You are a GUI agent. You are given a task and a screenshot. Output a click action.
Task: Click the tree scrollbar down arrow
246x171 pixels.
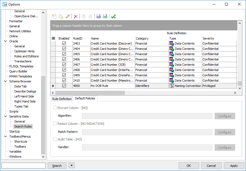click(x=43, y=157)
